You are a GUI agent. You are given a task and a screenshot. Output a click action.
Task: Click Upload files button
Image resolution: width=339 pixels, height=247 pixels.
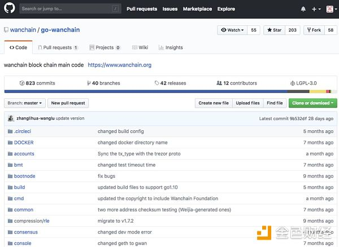248,103
